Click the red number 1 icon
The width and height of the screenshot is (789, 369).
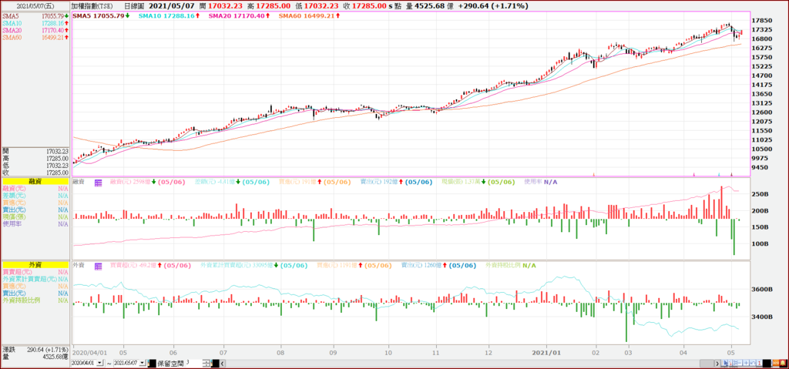coord(759,363)
